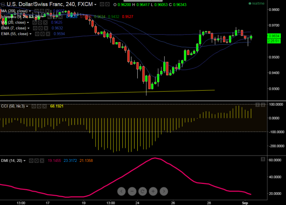
Task: Click the EMA (55, close) indicator label
Action: point(15,34)
